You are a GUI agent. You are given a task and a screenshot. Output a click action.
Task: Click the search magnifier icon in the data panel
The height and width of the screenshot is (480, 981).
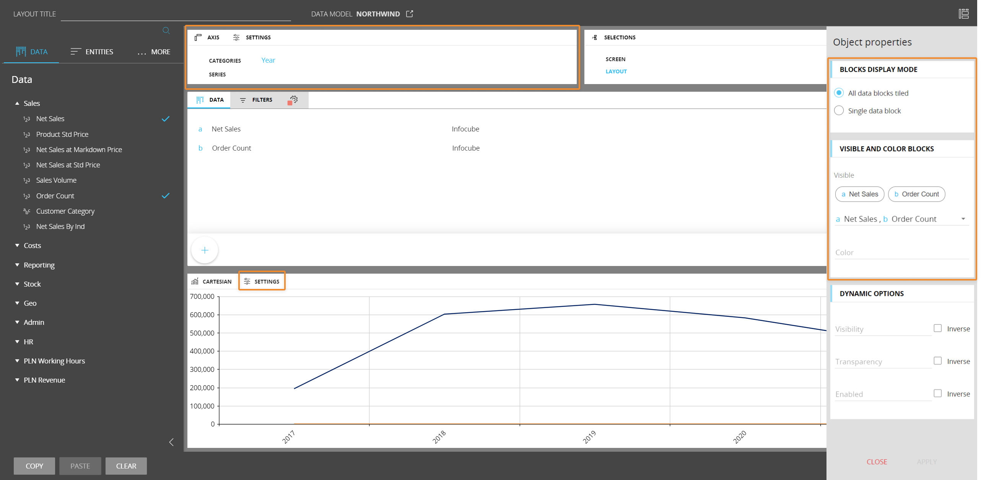click(166, 31)
